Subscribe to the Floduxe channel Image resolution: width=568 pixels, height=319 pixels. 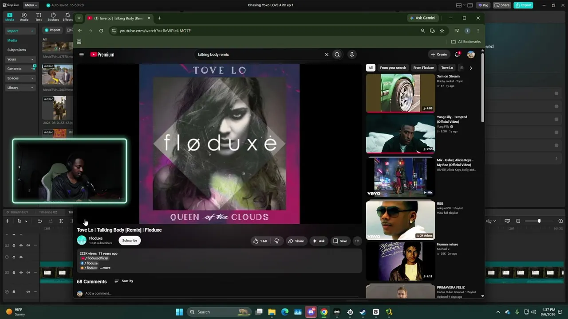[x=130, y=241]
